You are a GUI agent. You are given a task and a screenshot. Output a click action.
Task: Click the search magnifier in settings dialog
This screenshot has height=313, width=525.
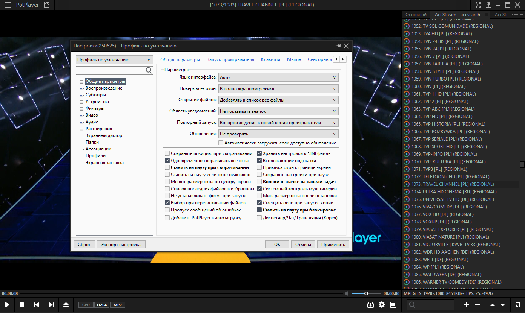[x=149, y=70]
